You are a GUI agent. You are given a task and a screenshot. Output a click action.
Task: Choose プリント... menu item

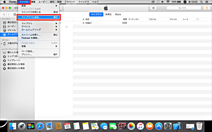point(39,54)
